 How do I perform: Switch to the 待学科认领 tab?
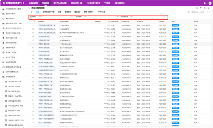[102, 12]
